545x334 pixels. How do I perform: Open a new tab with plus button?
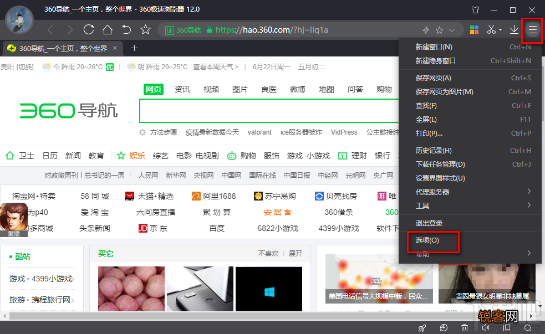pyautogui.click(x=135, y=48)
